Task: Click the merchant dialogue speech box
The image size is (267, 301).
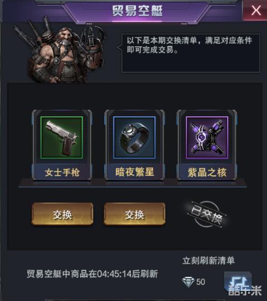Action: point(190,53)
